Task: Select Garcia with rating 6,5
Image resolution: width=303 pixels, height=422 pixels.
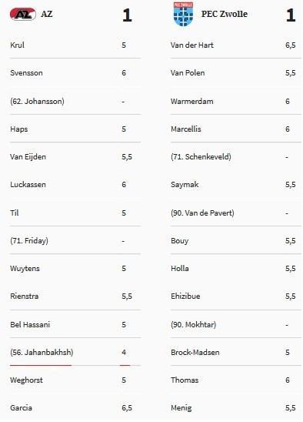Action: coord(75,408)
